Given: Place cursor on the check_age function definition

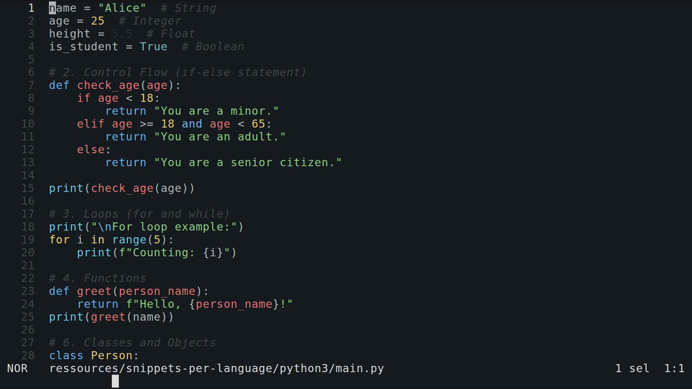Looking at the screenshot, I should [108, 85].
